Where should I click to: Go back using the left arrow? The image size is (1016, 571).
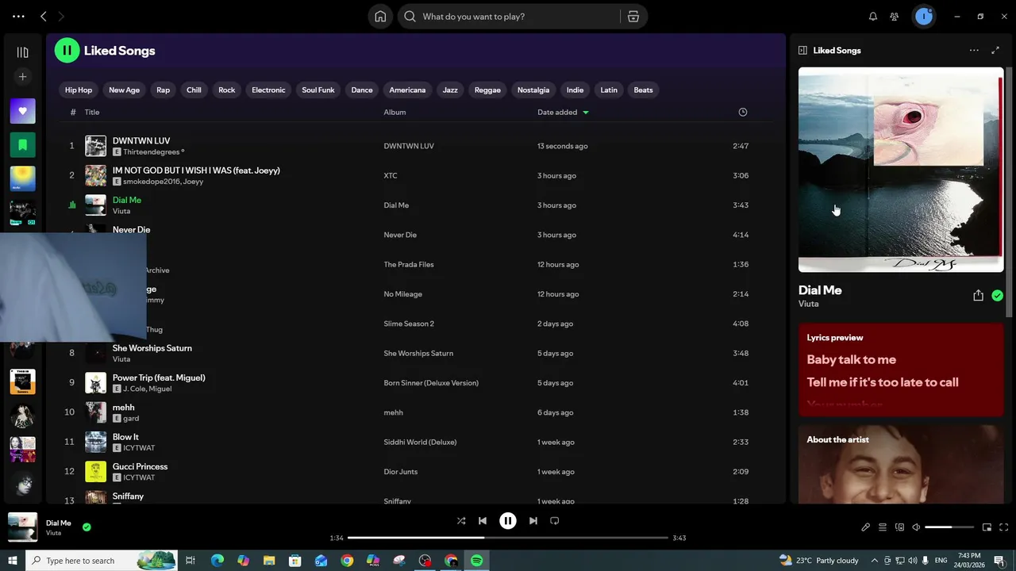(x=44, y=16)
